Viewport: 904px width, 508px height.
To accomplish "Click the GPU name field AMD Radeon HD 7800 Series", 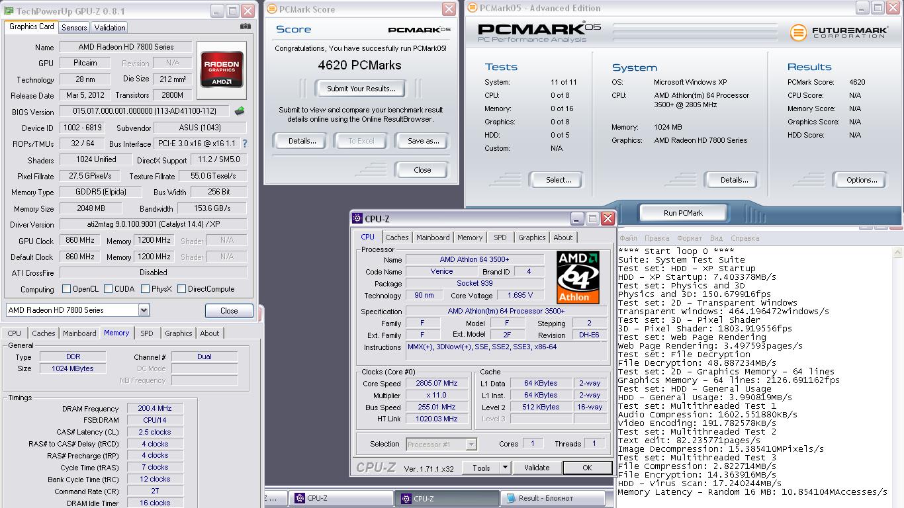I will click(126, 47).
